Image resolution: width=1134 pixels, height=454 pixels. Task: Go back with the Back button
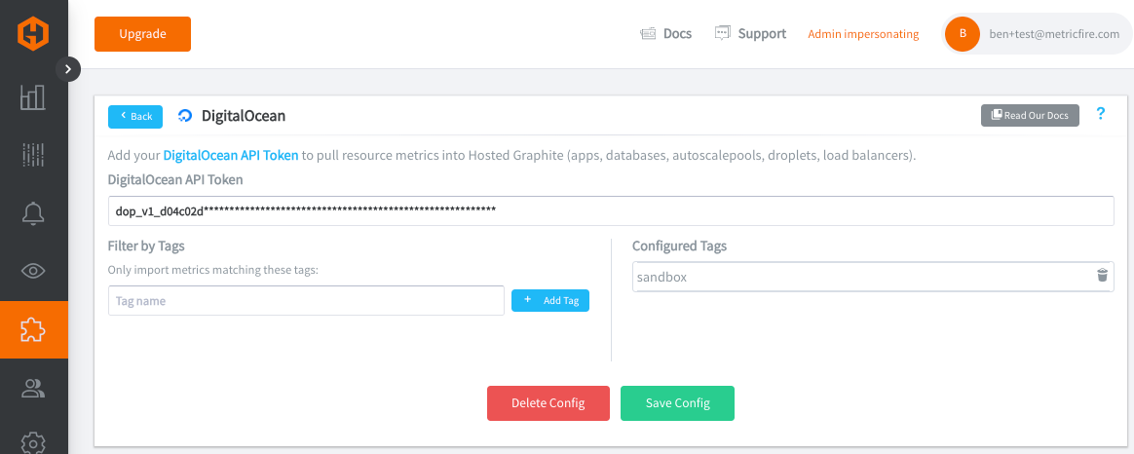pos(135,116)
